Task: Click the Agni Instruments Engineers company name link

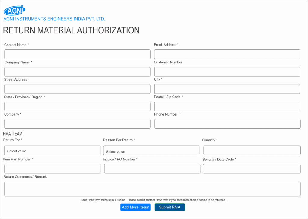Action: coord(54,19)
